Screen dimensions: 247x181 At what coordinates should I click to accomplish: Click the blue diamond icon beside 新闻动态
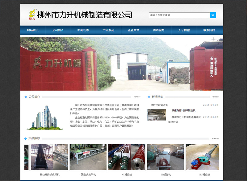pyautogui.click(x=150, y=96)
